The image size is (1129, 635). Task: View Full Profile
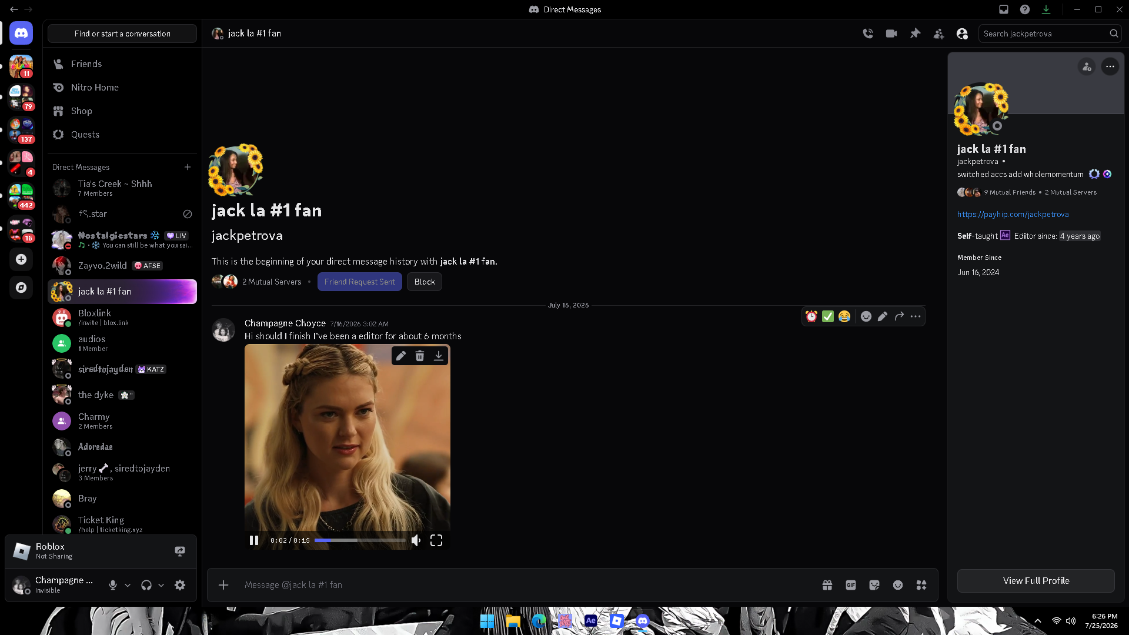point(1036,581)
